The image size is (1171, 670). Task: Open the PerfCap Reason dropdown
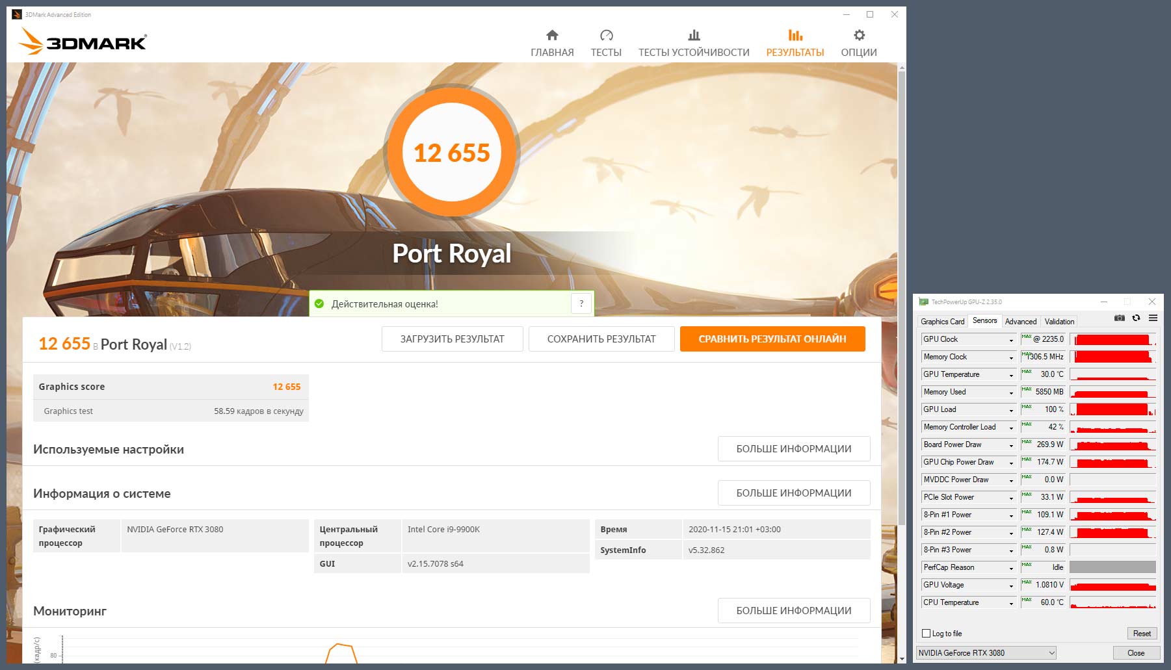(1011, 568)
